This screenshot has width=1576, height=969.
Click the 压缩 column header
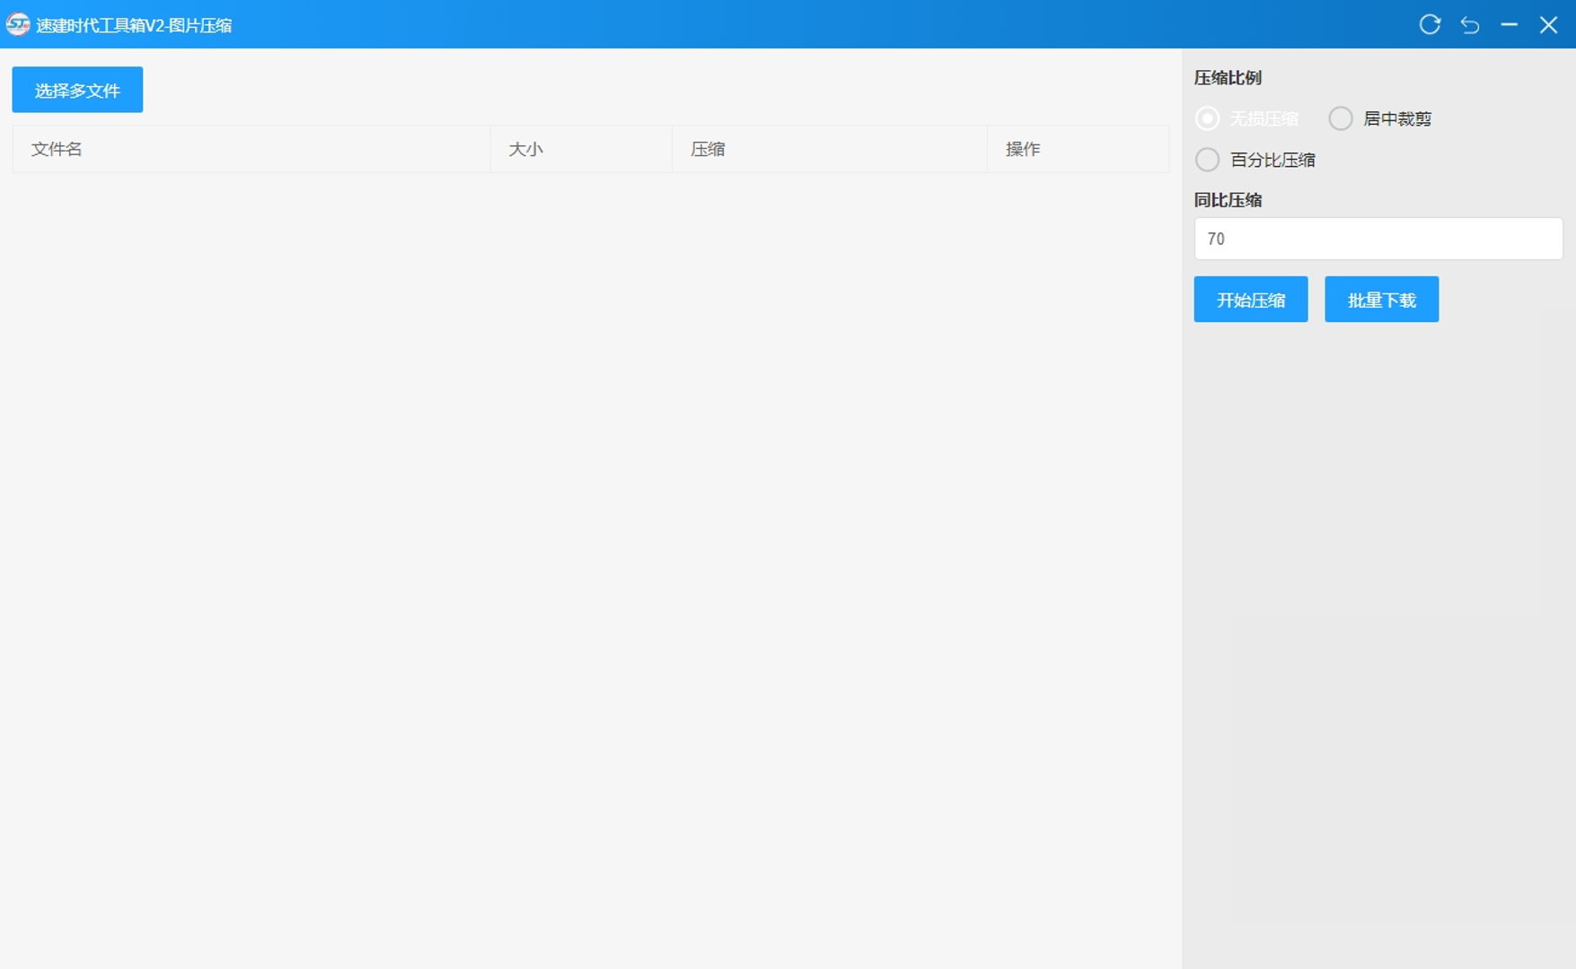708,149
